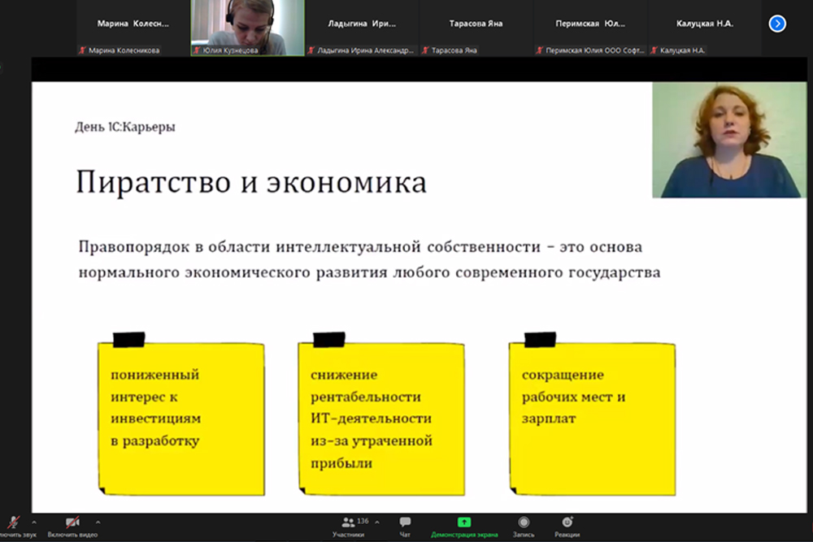813x542 pixels.
Task: Expand the arrow next to Участники
Action: [x=377, y=522]
